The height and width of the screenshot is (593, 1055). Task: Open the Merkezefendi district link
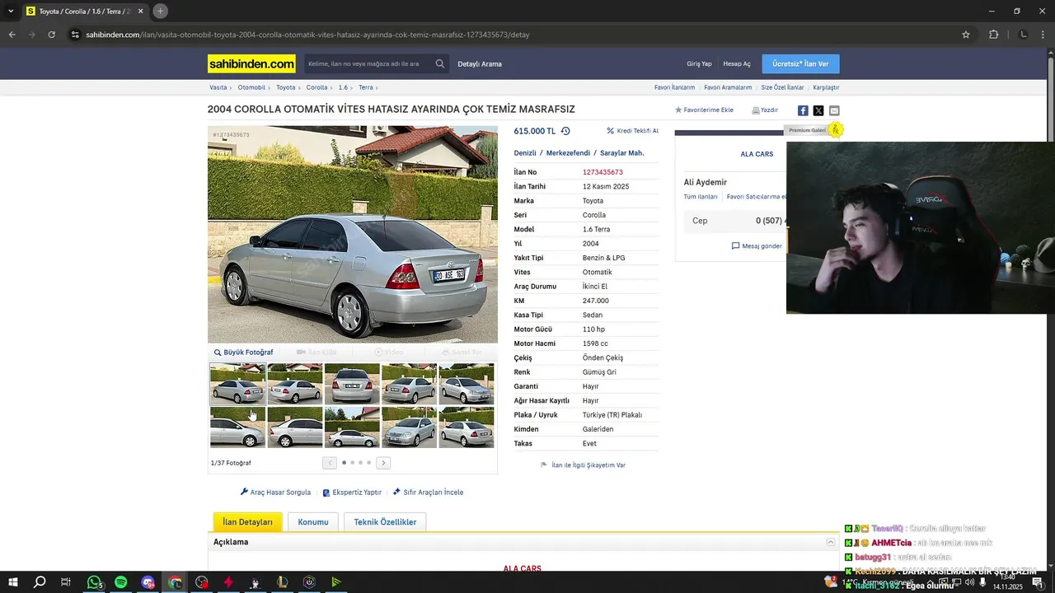568,153
